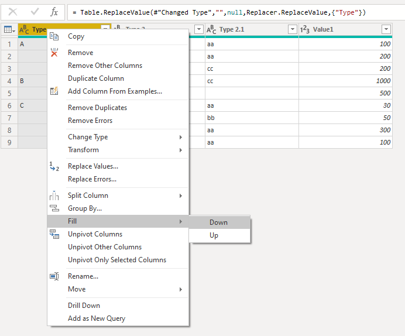
Task: Choose Remove Errors
Action: (118, 121)
